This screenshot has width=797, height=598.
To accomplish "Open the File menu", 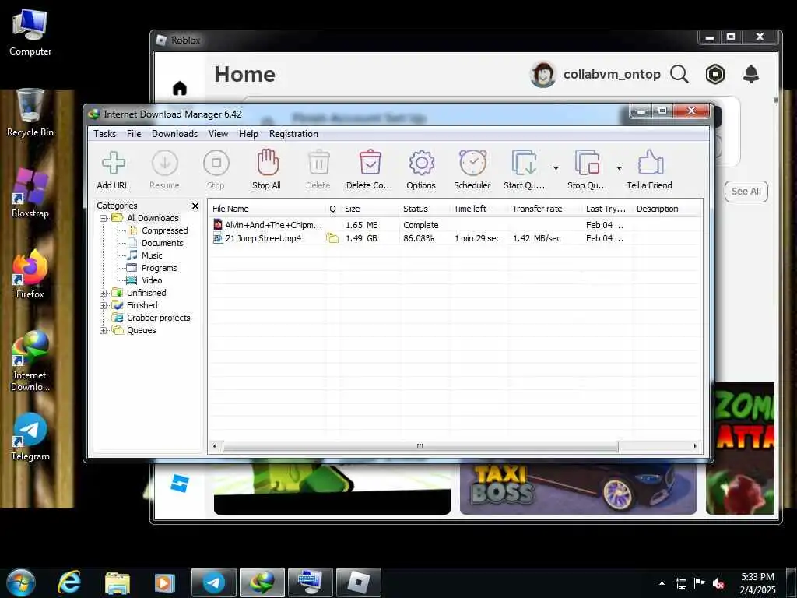I will 134,134.
